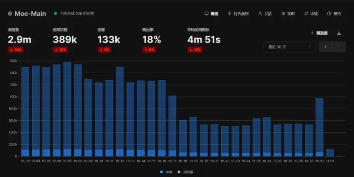Click the chart bar for 10-31
This screenshot has width=354, height=177.
click(x=319, y=127)
